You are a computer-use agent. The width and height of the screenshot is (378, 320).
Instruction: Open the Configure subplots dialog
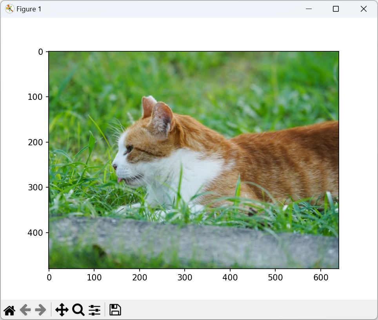pos(94,310)
